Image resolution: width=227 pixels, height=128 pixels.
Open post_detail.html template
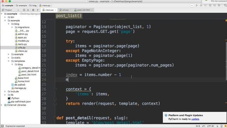(29, 71)
